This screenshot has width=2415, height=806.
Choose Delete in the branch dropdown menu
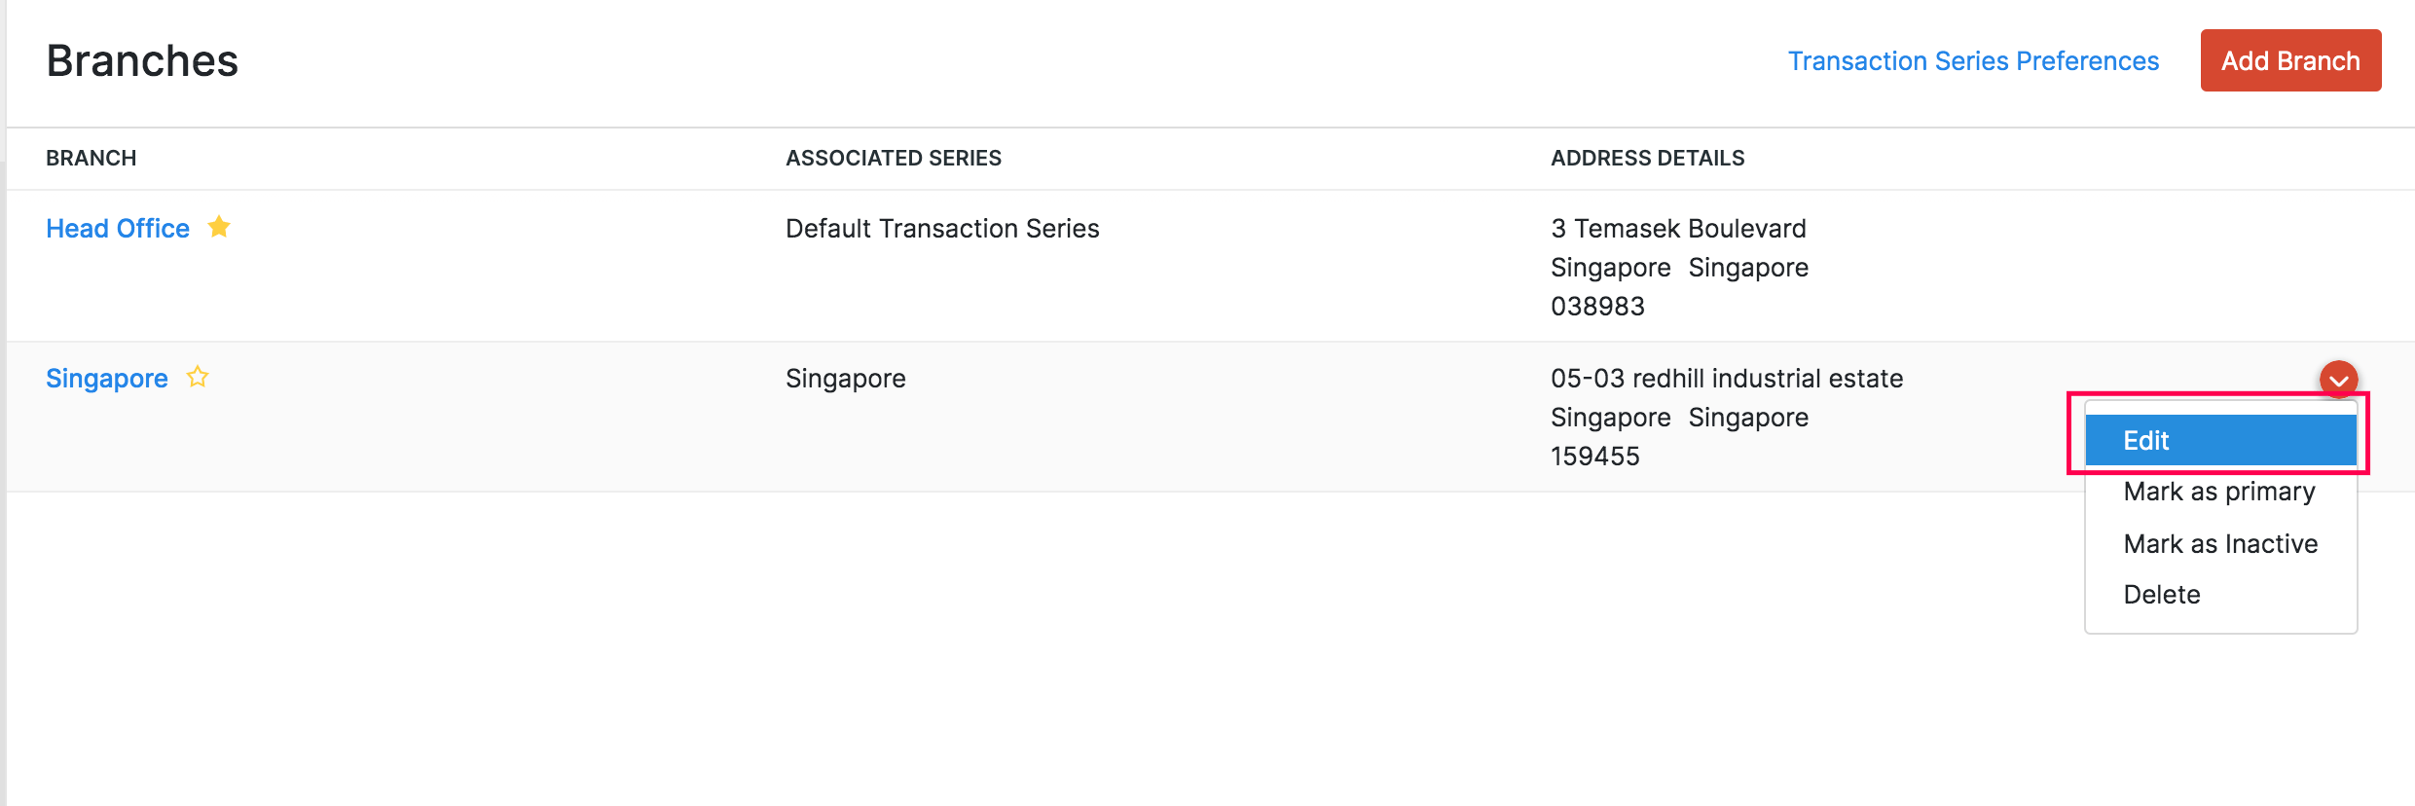[x=2161, y=594]
